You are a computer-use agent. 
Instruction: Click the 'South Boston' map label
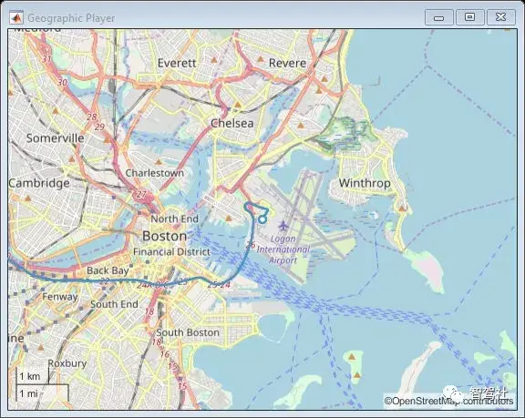[188, 332]
